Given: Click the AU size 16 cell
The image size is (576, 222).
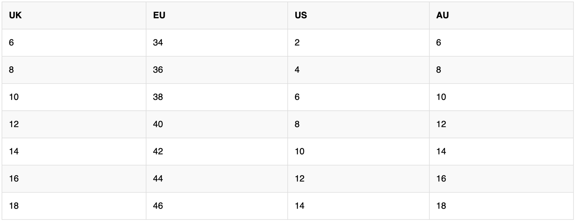Looking at the screenshot, I should pos(441,179).
